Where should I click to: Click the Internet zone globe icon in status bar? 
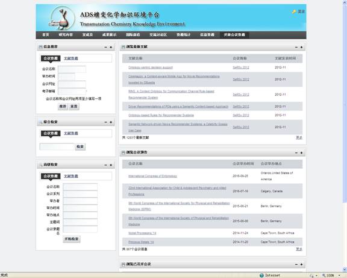261,276
